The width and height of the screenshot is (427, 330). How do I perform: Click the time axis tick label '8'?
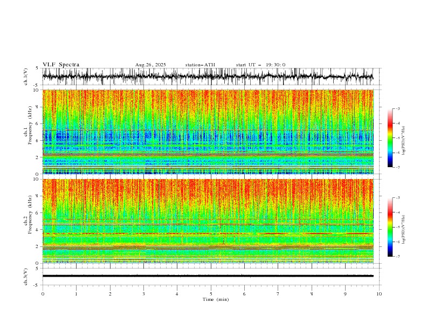312,294
